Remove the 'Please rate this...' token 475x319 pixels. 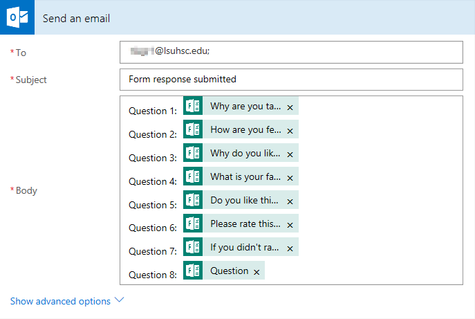290,225
